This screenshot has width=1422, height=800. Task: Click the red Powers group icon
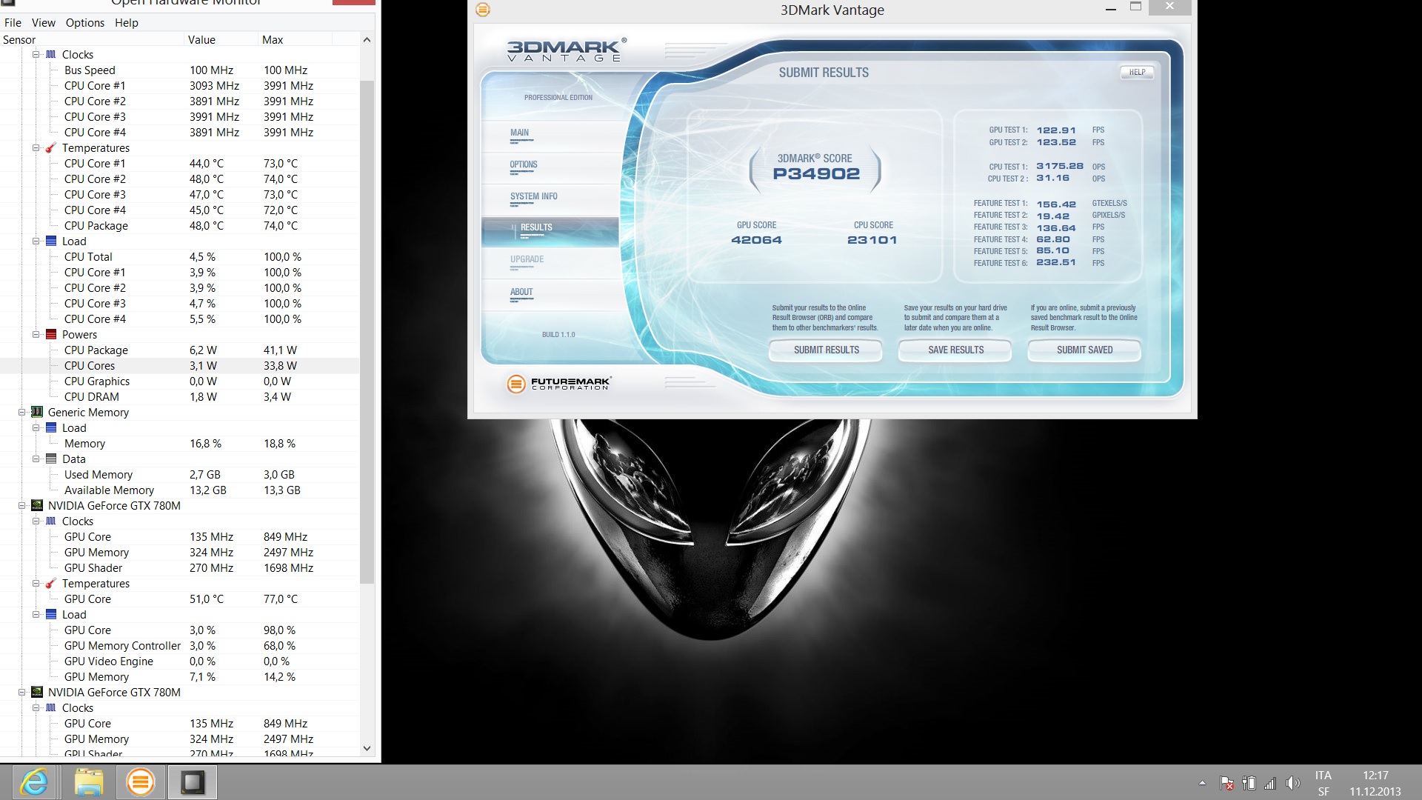click(x=51, y=335)
